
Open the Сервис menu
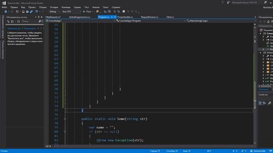(x=77, y=7)
